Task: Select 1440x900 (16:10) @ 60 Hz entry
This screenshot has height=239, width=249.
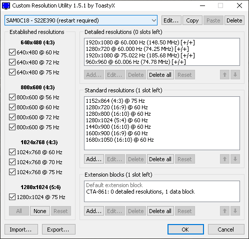Action: [x=118, y=127]
